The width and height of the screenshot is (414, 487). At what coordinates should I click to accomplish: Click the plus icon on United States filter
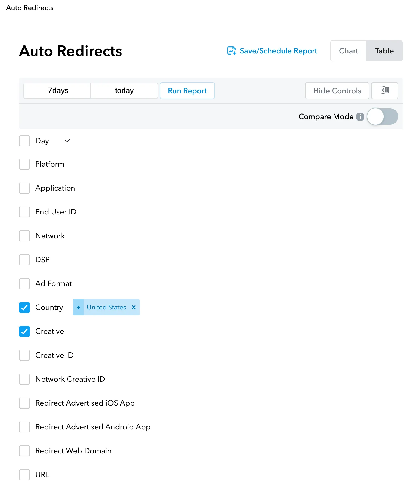(78, 307)
